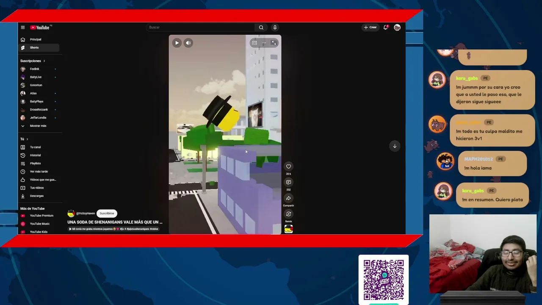Subscribe with the Suscribirse button
Viewport: 542px width, 305px height.
point(107,213)
